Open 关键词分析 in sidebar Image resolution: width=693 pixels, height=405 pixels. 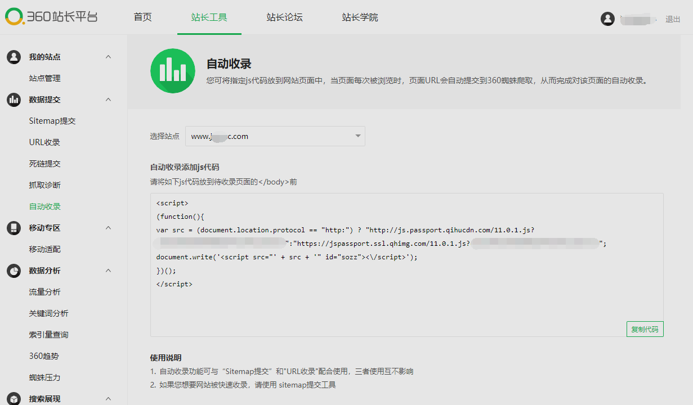(x=49, y=313)
